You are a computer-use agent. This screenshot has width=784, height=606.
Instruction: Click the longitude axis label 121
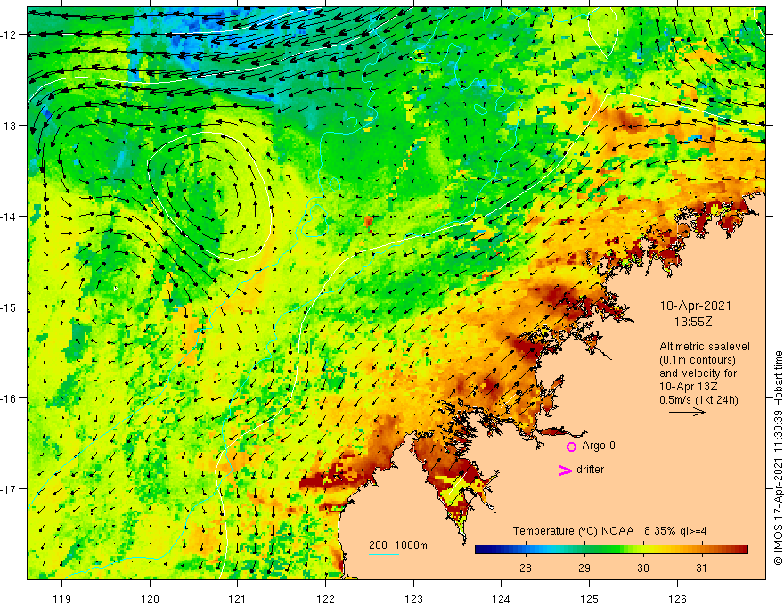coord(238,599)
